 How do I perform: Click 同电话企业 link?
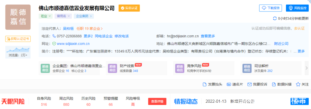click(x=104, y=36)
